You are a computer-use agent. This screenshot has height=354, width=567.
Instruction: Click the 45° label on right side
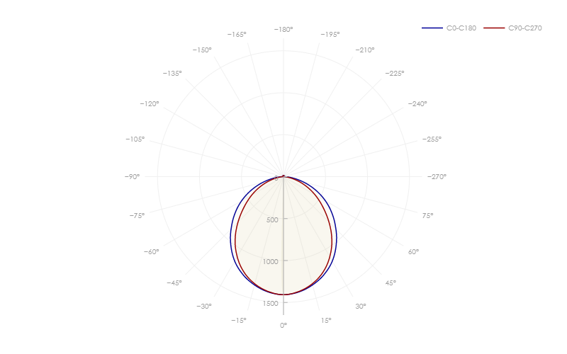point(391,283)
